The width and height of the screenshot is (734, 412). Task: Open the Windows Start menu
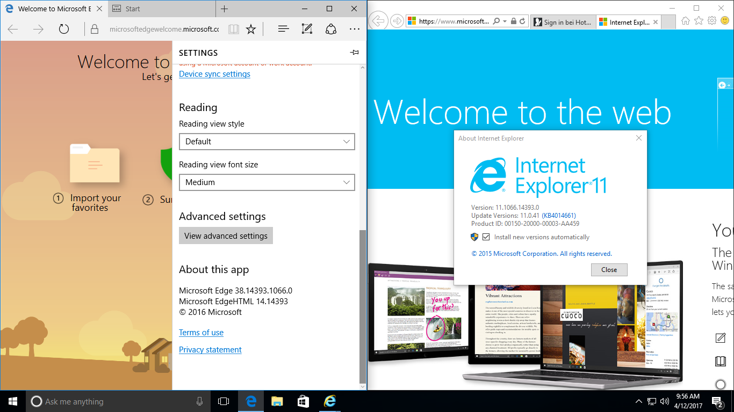click(13, 401)
